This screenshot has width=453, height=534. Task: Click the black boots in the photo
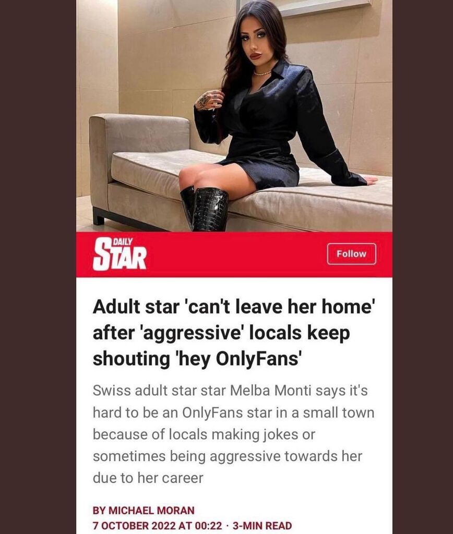click(x=205, y=209)
